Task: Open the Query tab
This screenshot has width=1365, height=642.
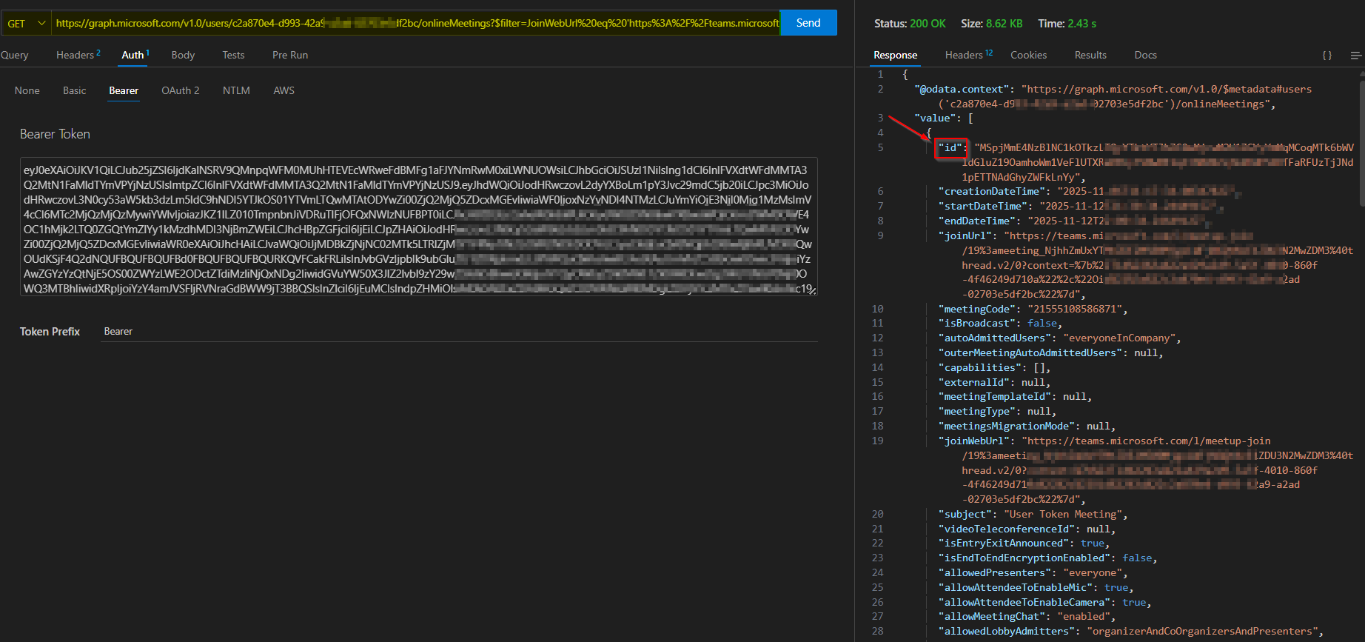Action: (14, 55)
